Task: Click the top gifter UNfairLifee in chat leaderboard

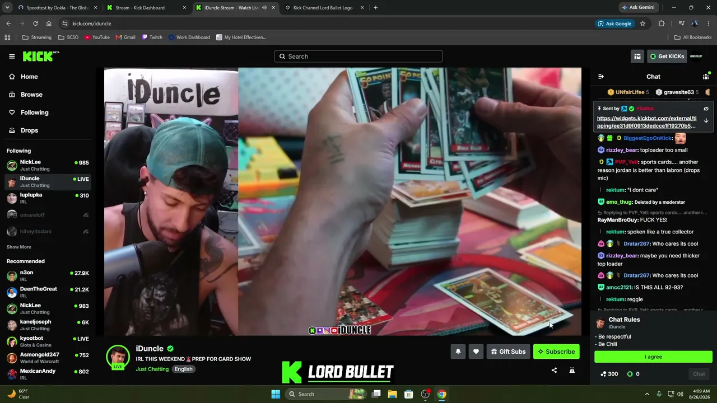Action: (x=628, y=92)
